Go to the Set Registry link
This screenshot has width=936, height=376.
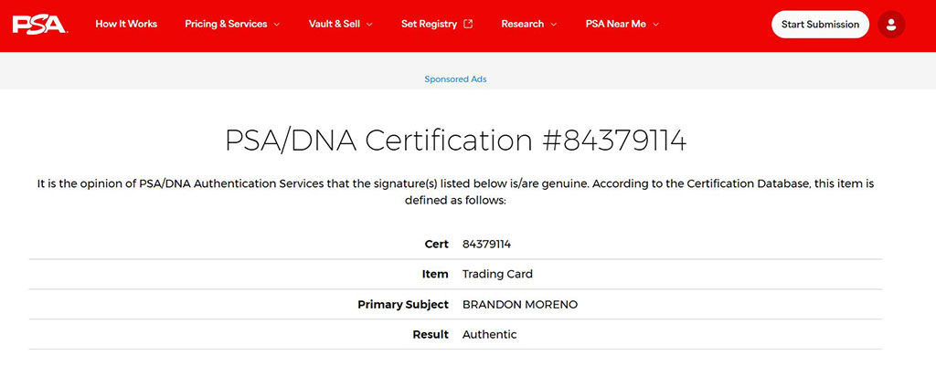(x=429, y=25)
